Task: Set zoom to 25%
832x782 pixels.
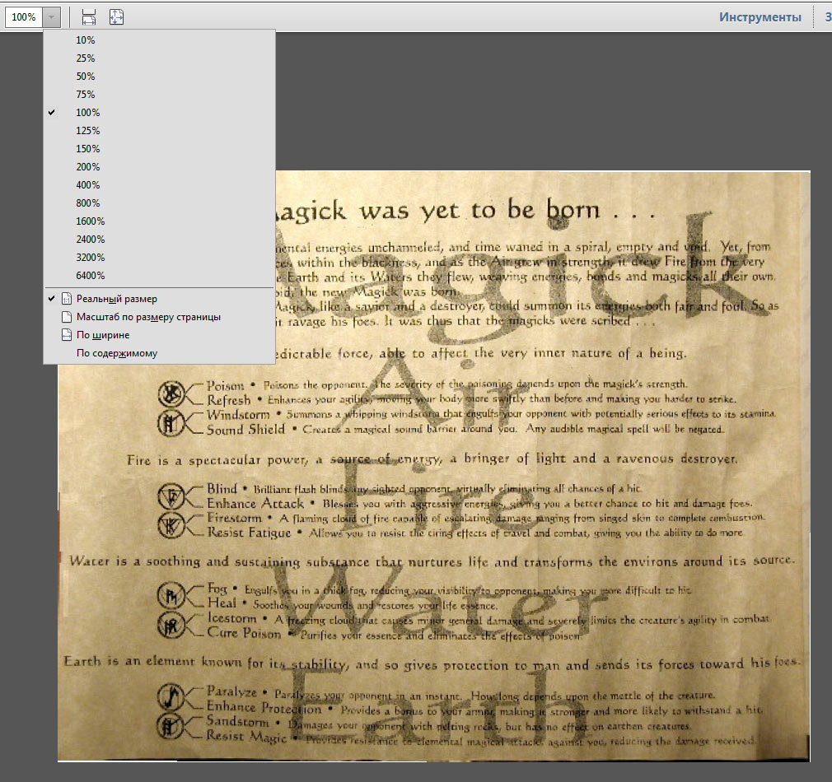Action: [x=85, y=58]
